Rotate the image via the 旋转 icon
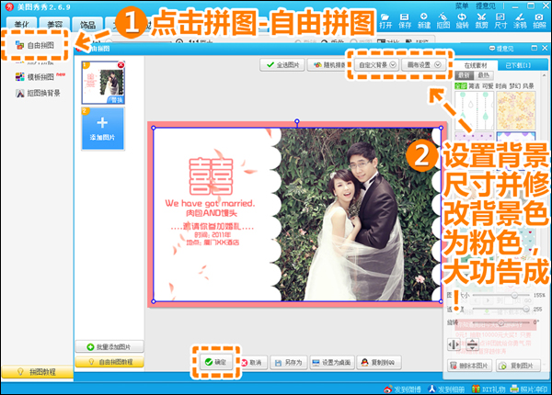 pos(462,21)
